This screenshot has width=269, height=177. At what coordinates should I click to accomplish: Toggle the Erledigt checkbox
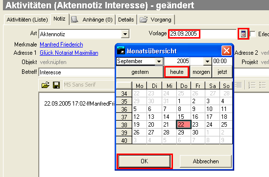point(252,34)
